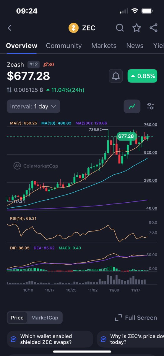Viewport: 164px width, 356px height.
Task: Tap AI icon beside Why is ZEC's price question
Action: tap(104, 339)
